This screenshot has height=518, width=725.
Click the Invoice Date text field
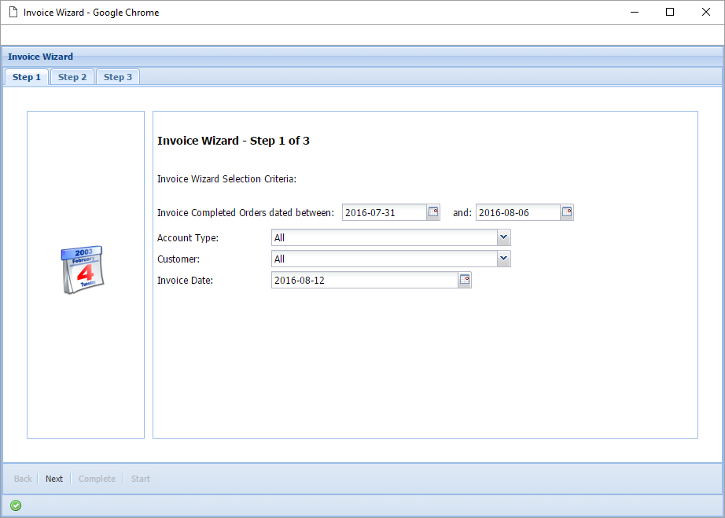362,280
